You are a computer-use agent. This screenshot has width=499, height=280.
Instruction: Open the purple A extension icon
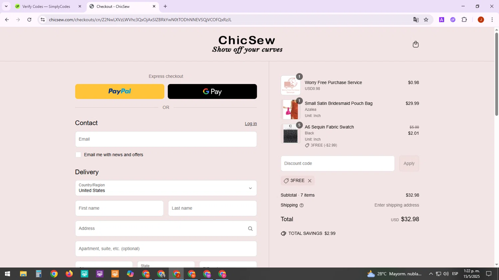tap(441, 20)
